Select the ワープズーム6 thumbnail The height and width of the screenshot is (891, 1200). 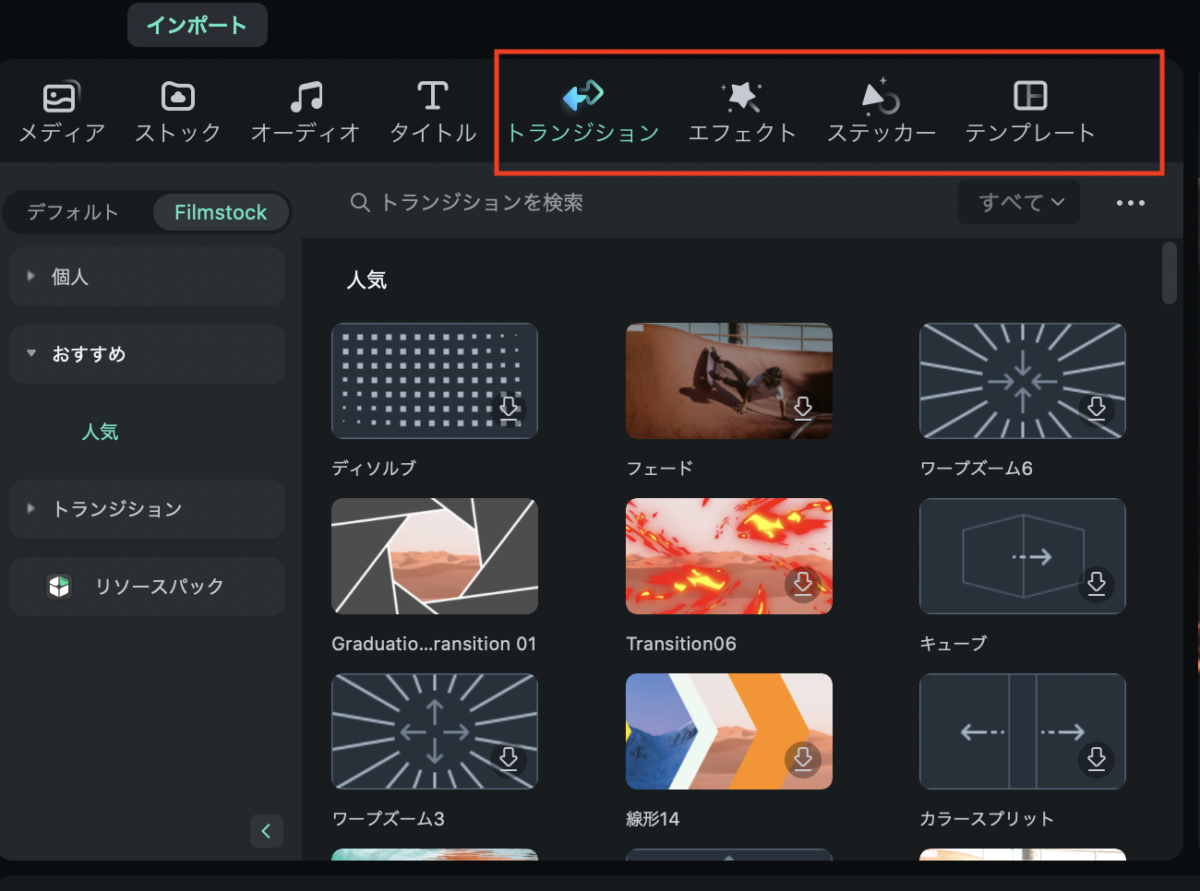coord(1023,381)
